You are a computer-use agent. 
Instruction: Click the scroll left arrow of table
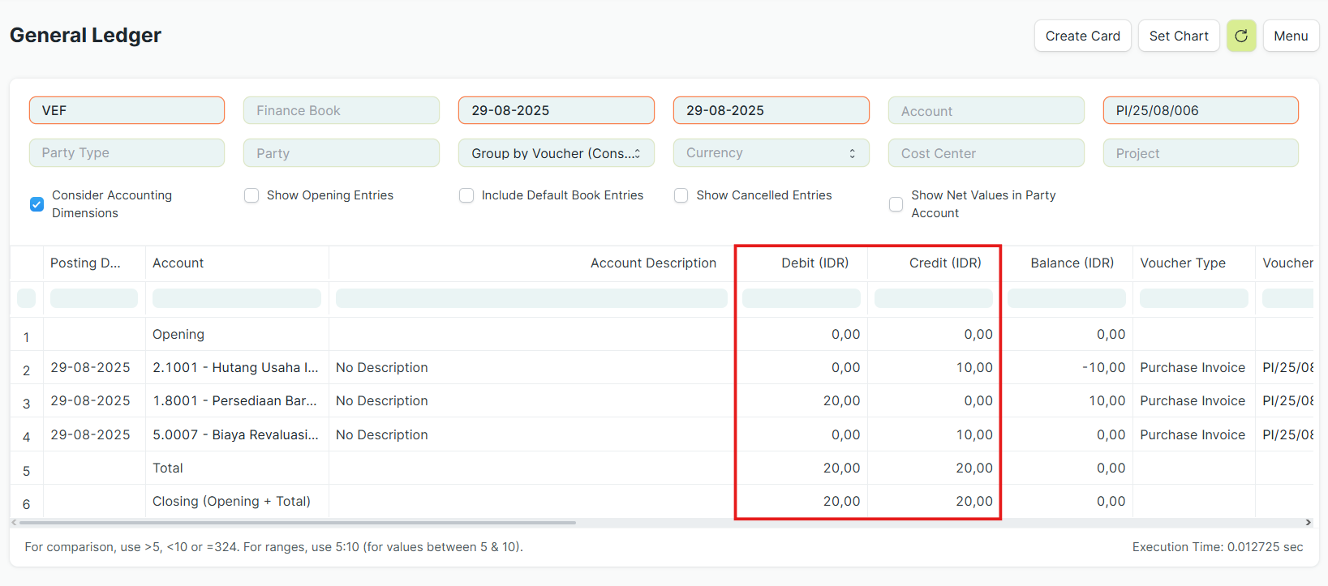pyautogui.click(x=14, y=523)
